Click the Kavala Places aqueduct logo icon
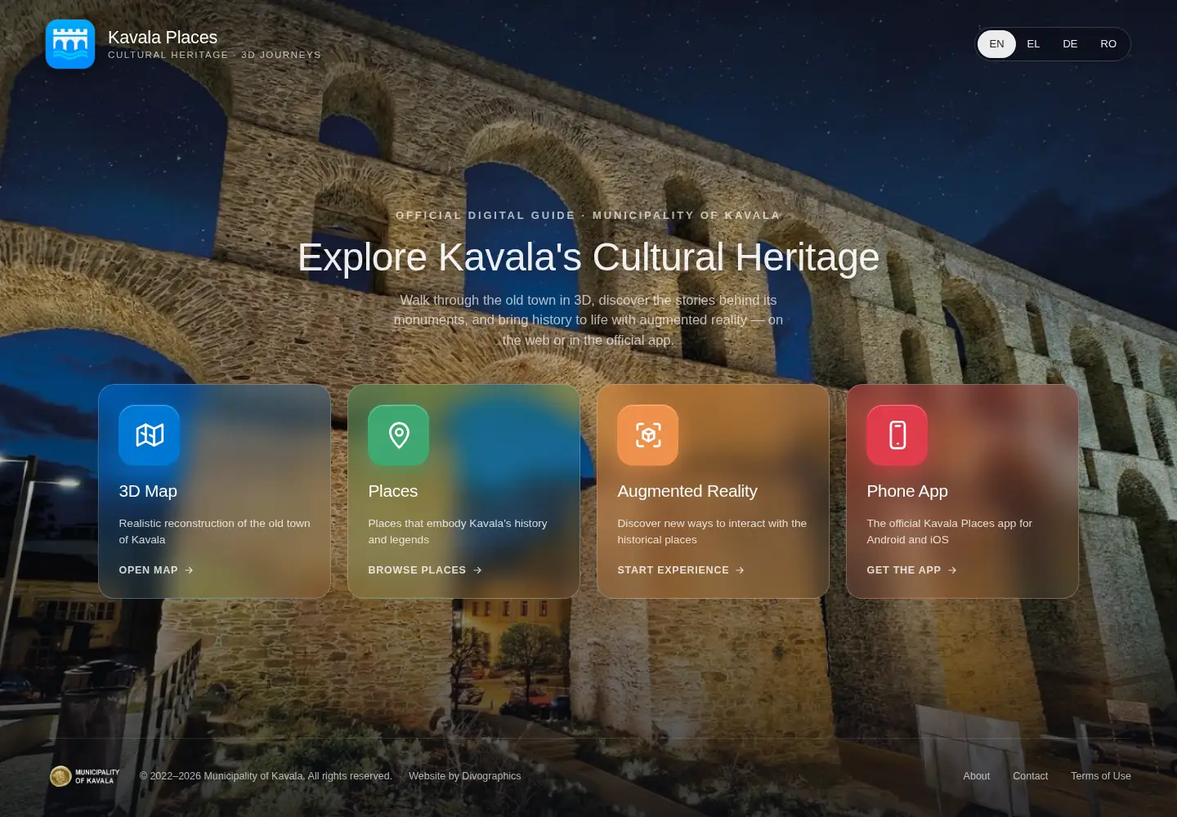Screen dimensions: 1177x817 [x=70, y=44]
